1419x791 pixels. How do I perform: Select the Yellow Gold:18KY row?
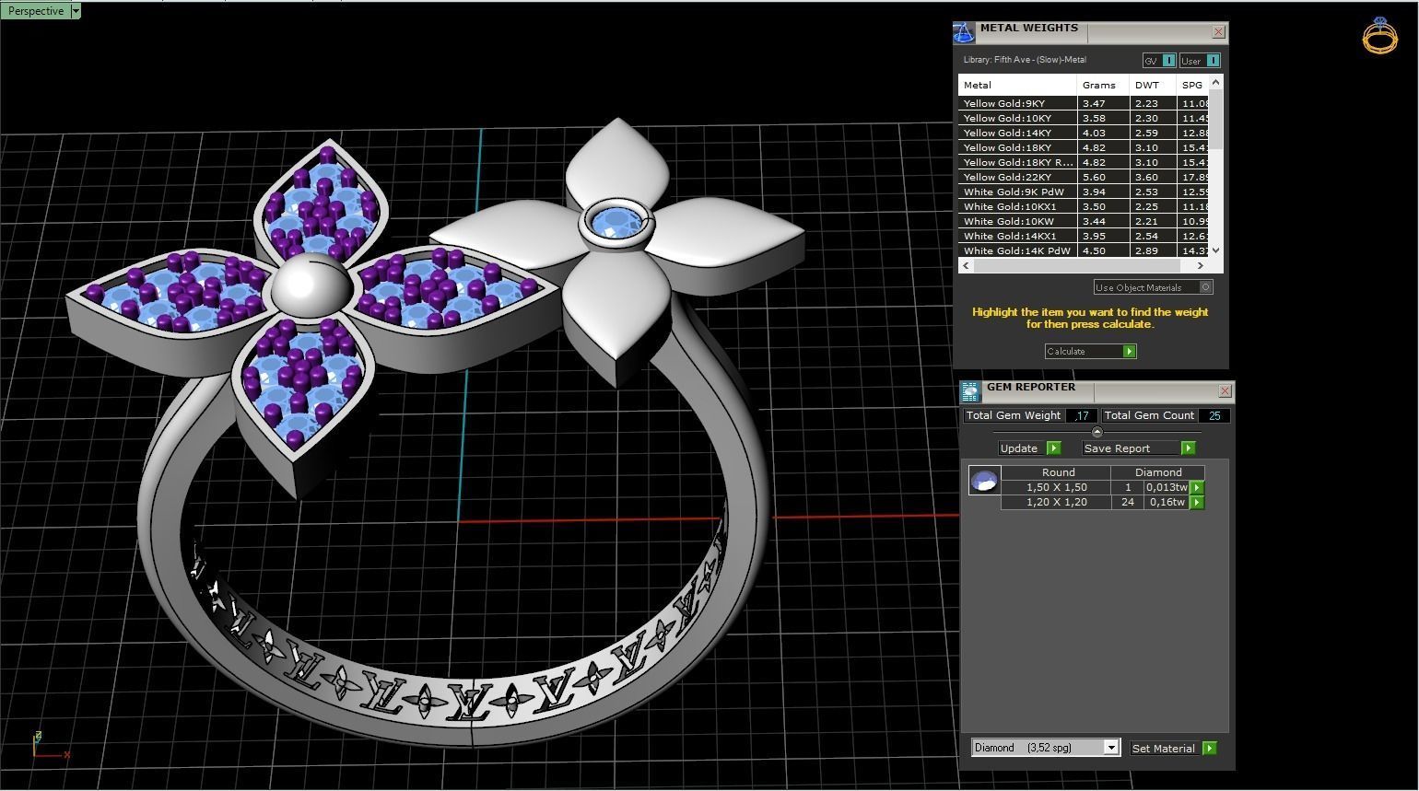click(1084, 147)
